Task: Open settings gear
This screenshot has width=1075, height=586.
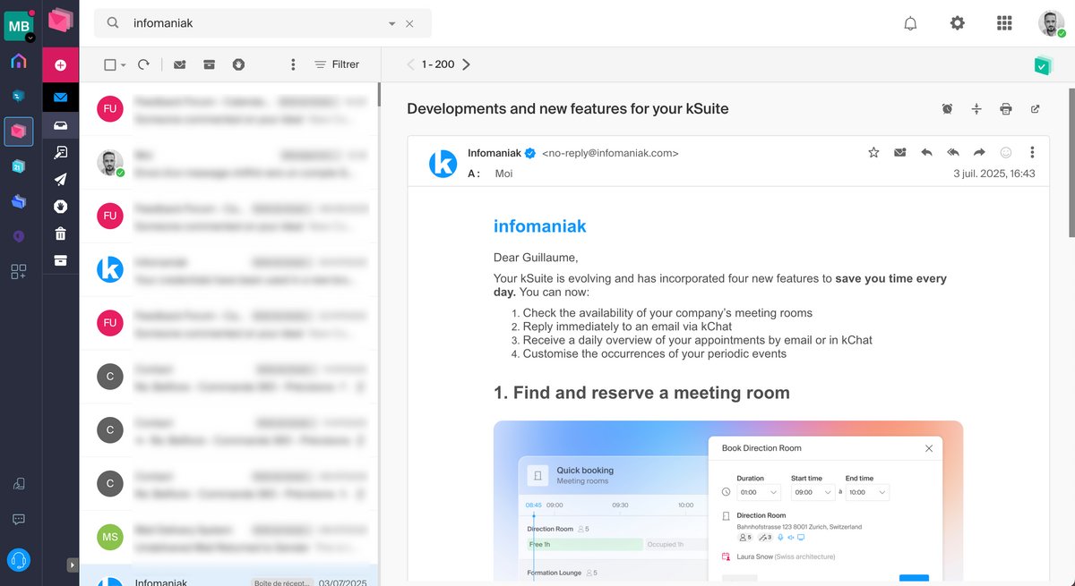Action: pos(958,23)
